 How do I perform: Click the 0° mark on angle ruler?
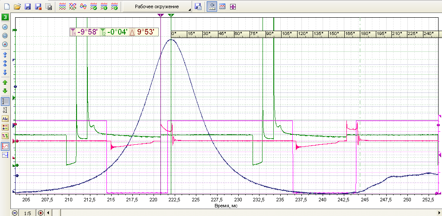(x=174, y=34)
